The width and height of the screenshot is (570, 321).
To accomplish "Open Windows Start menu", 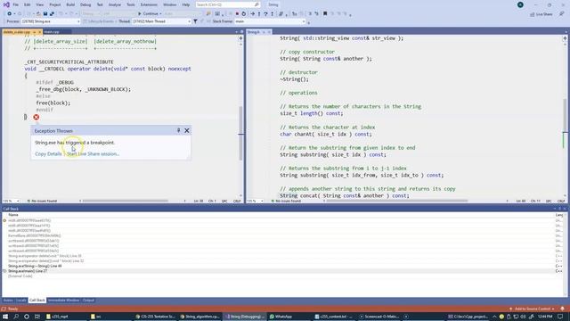I will click(x=5, y=317).
